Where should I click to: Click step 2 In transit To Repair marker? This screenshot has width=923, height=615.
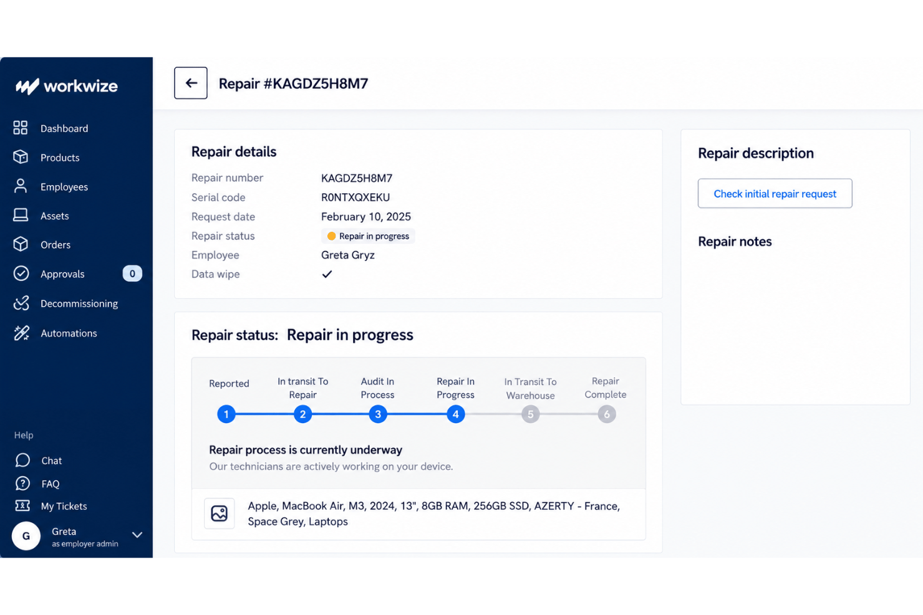[303, 414]
